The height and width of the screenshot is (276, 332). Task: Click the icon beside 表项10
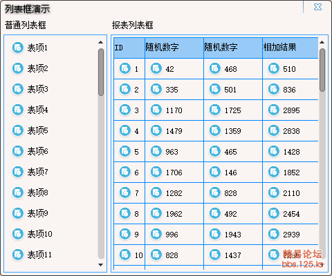(18, 234)
